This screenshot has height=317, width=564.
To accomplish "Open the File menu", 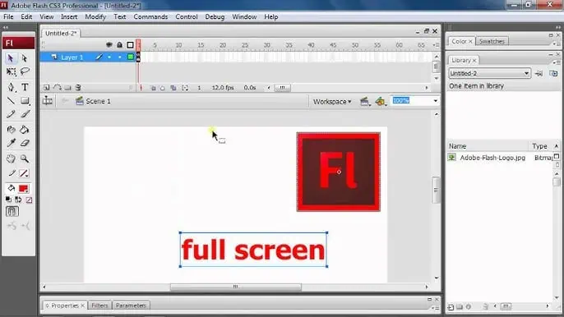I will 8,17.
